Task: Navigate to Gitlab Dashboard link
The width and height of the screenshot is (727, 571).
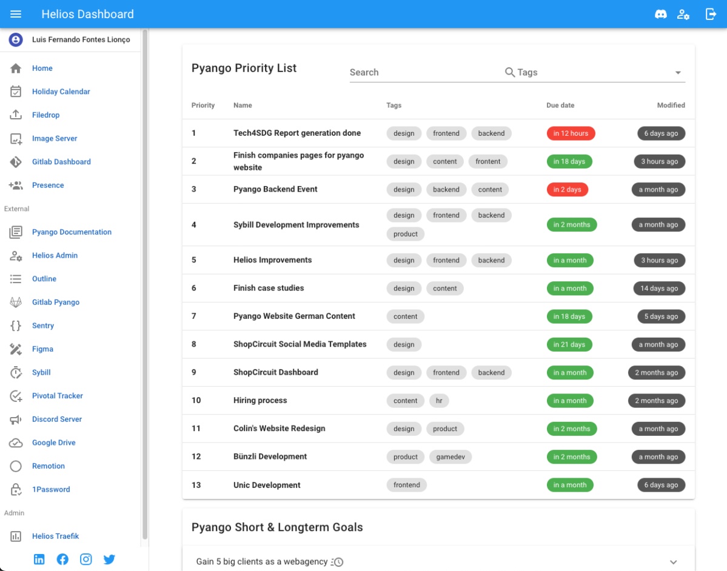Action: tap(61, 162)
